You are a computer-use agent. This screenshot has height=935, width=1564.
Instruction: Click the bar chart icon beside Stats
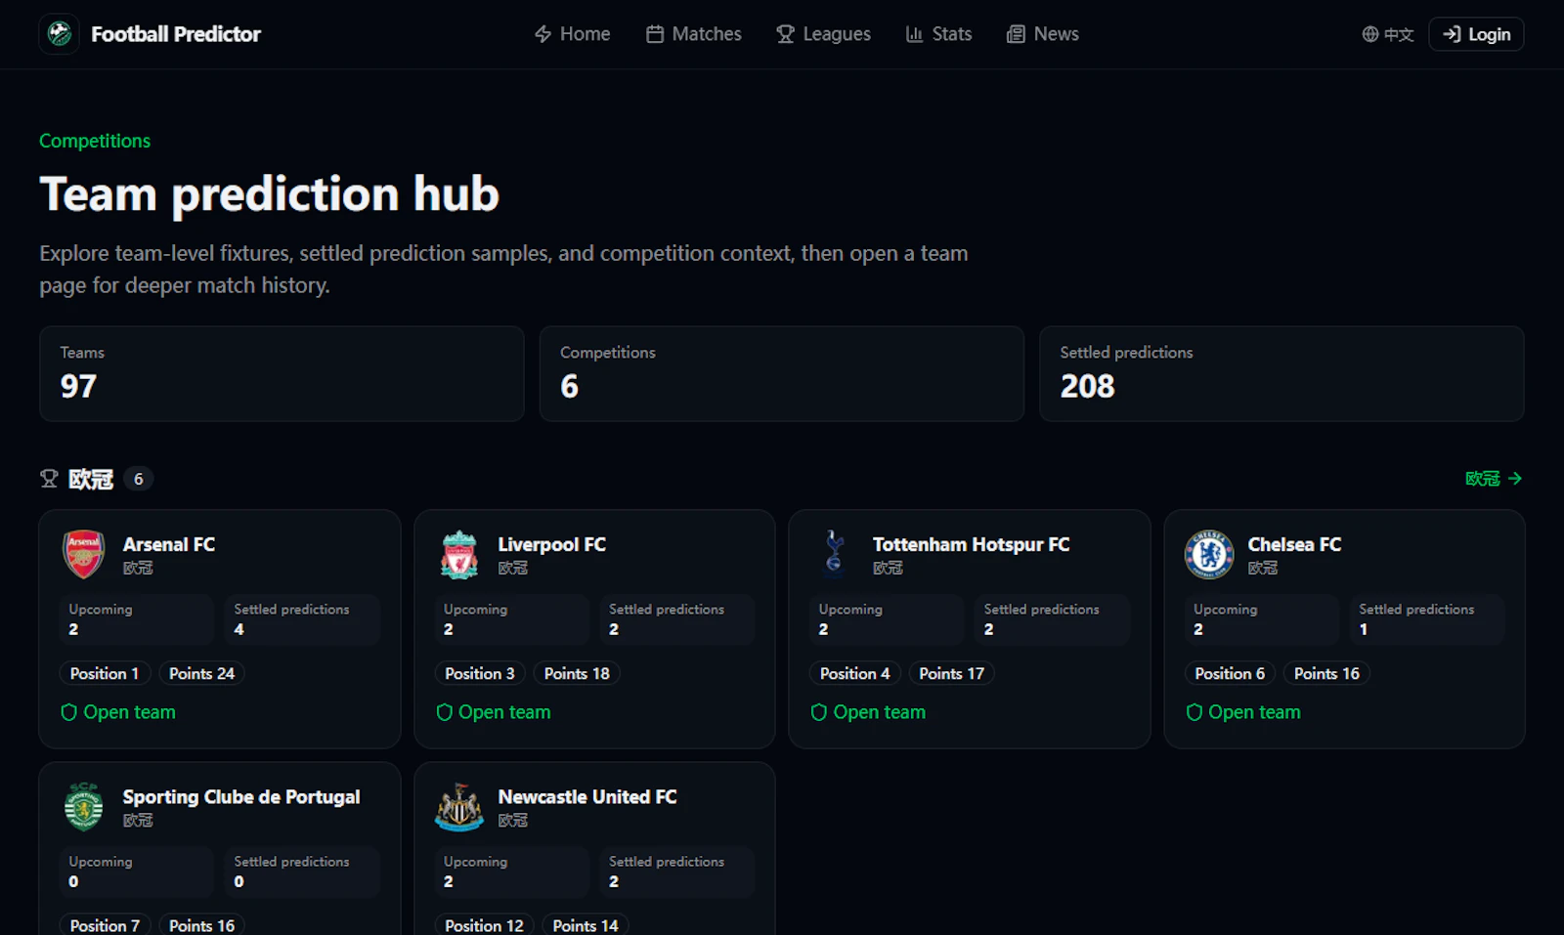914,34
